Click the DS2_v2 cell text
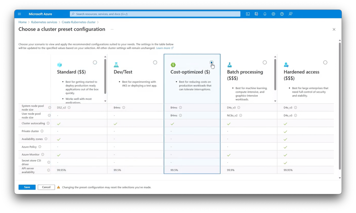The height and width of the screenshot is (213, 356). (x=61, y=107)
